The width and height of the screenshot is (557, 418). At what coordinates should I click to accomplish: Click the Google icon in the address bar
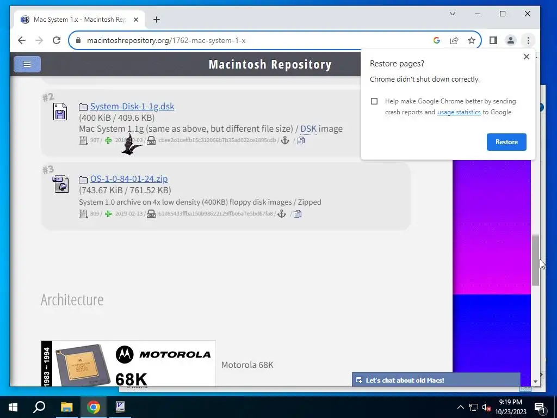point(437,40)
